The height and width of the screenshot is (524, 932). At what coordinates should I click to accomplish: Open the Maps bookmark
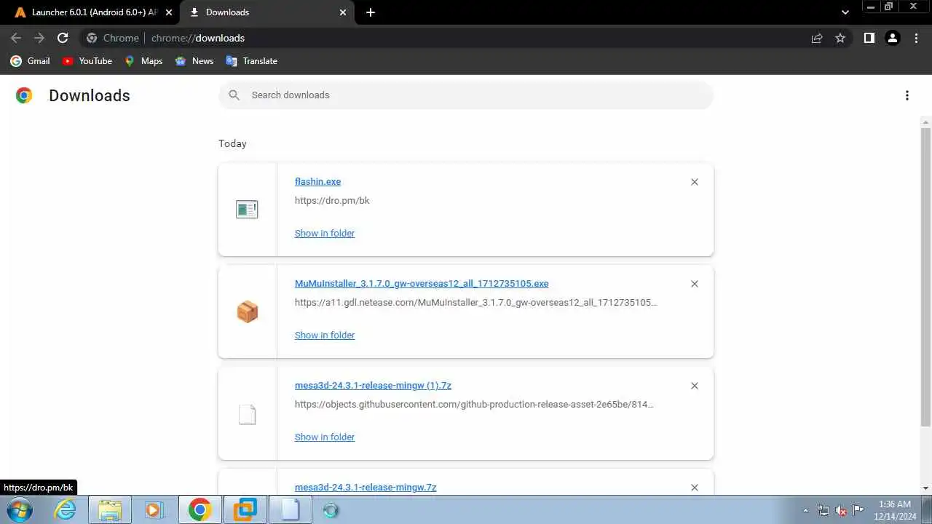[x=143, y=61]
